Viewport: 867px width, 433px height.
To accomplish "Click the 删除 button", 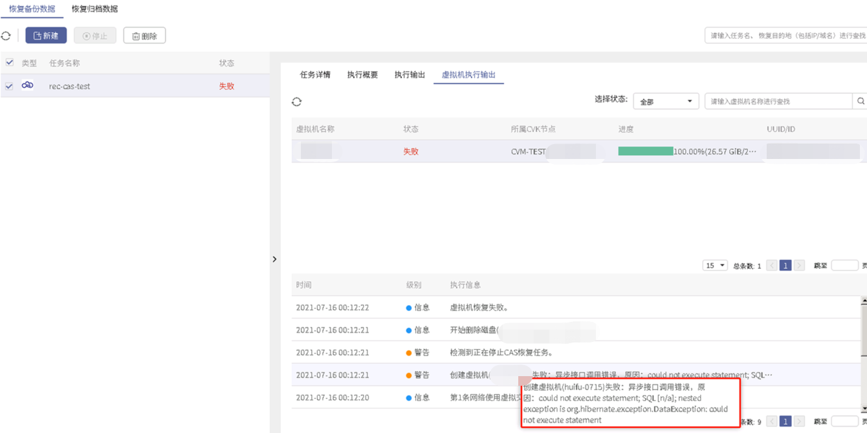I will click(144, 36).
